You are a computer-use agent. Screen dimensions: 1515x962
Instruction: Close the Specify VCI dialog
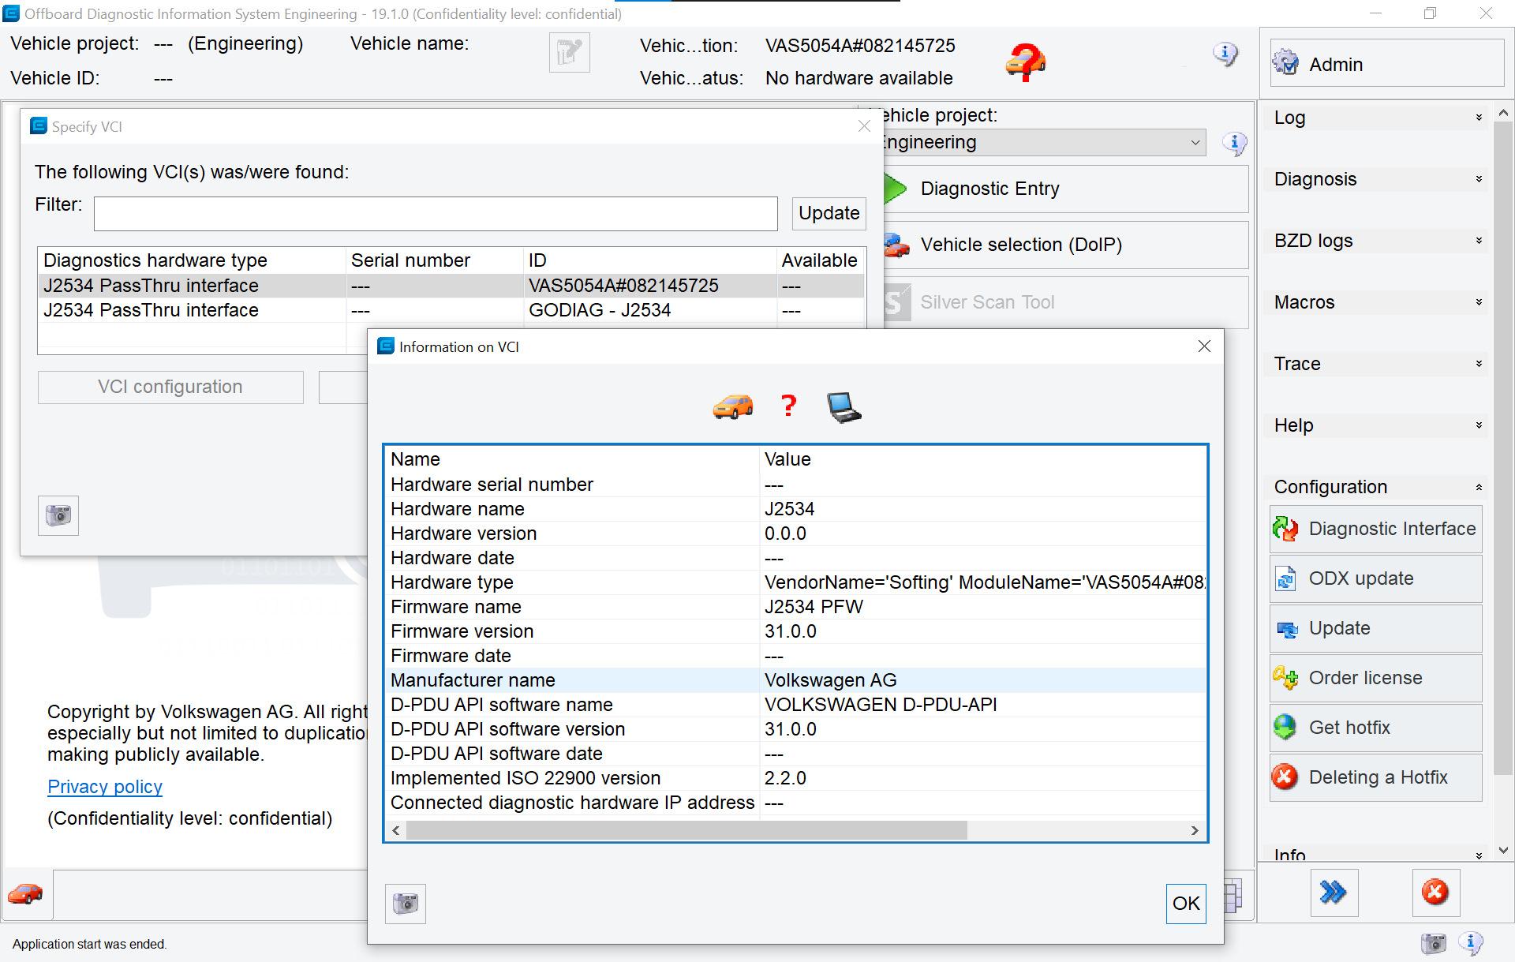[864, 126]
